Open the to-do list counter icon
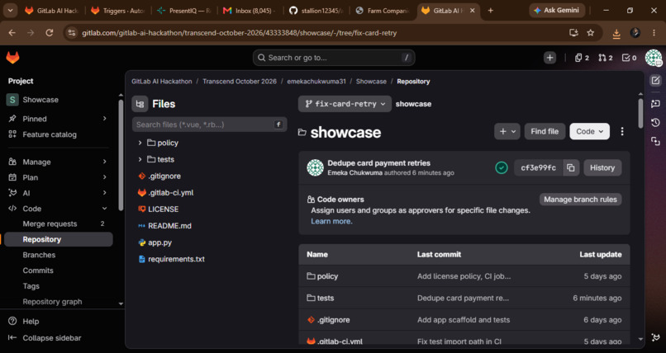This screenshot has height=353, width=666. [x=629, y=58]
